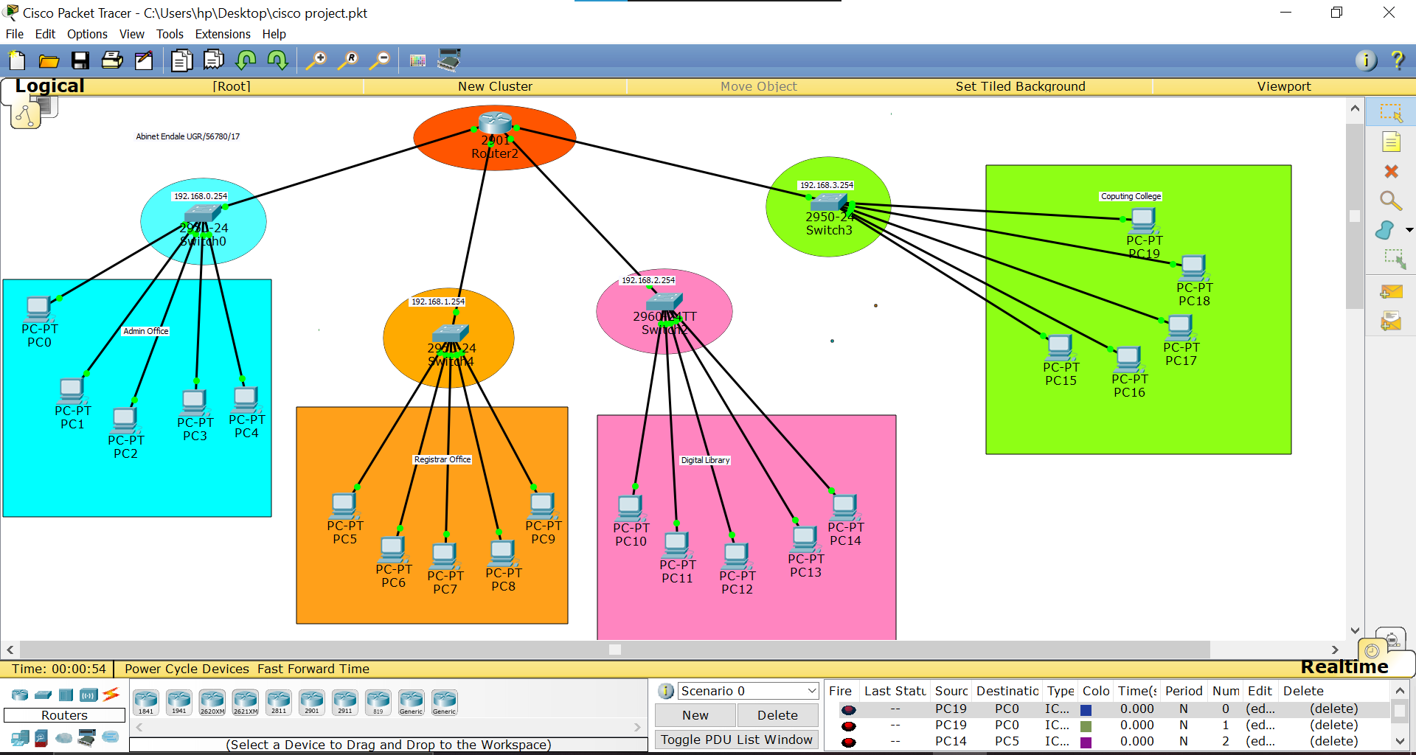This screenshot has height=755, width=1416.
Task: Zoom out using the magnifier minus icon
Action: (x=380, y=60)
